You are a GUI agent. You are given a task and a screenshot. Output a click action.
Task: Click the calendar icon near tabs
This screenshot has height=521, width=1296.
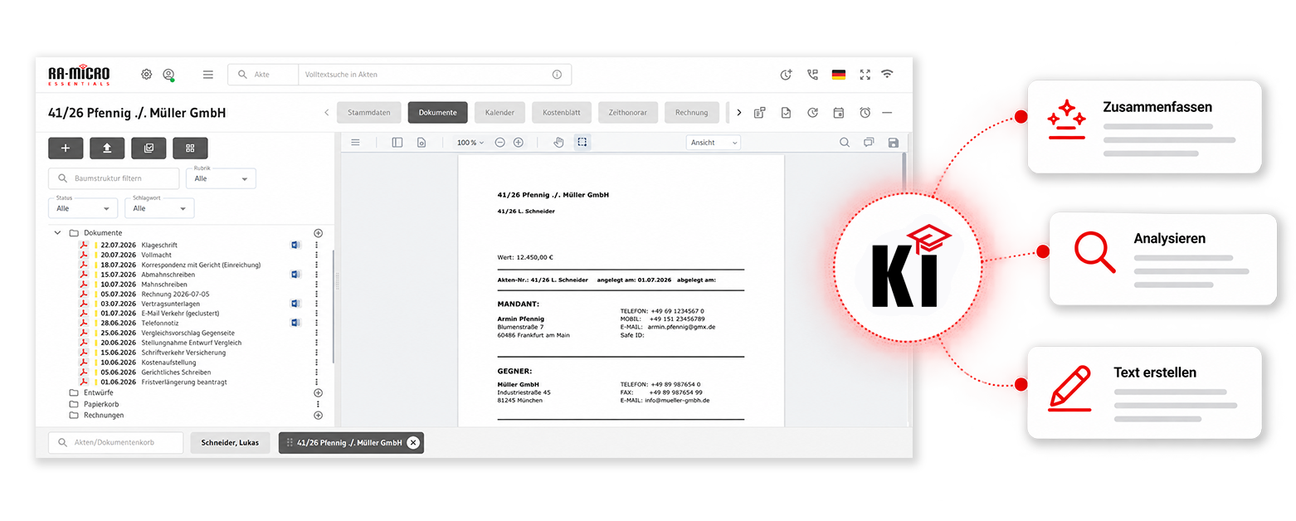[x=839, y=113]
